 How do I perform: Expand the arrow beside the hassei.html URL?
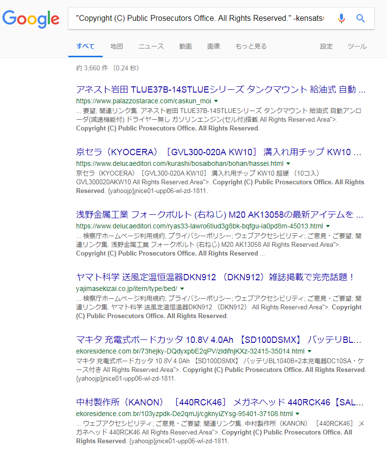tap(288, 163)
